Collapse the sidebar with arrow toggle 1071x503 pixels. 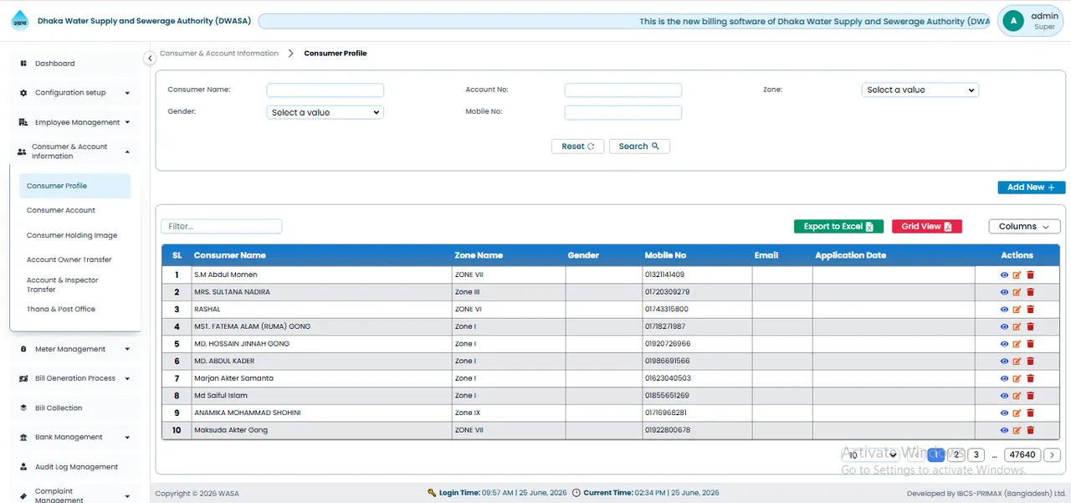(x=150, y=59)
